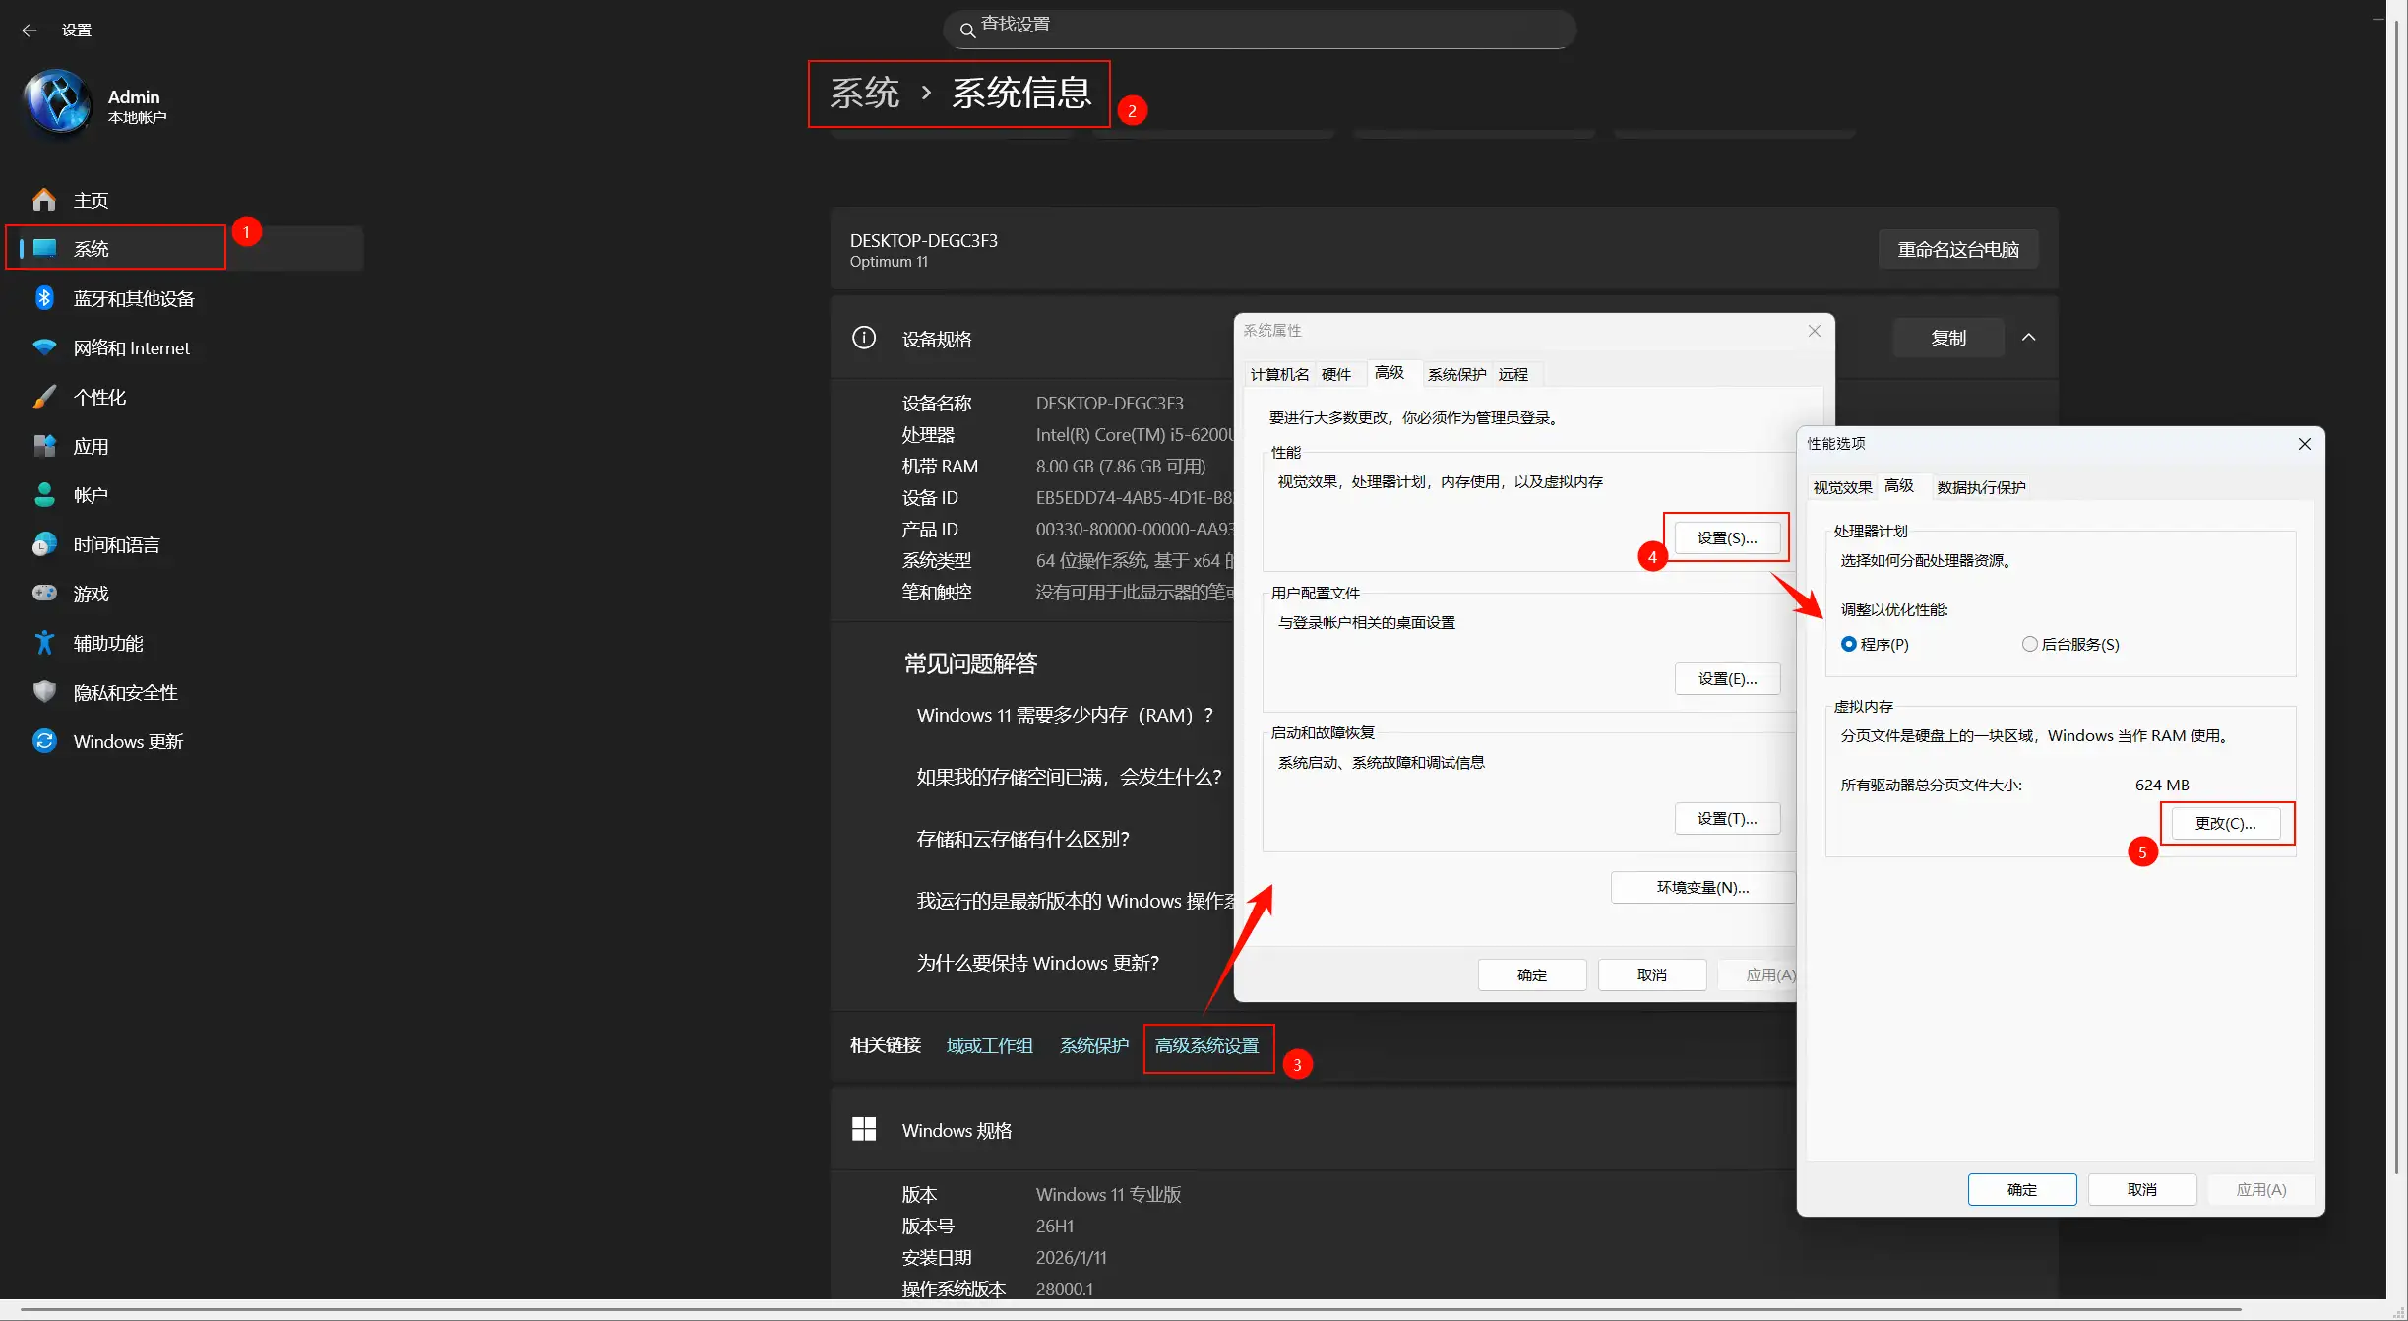2408x1321 pixels.
Task: Click the Windows Update refresh icon
Action: point(44,741)
